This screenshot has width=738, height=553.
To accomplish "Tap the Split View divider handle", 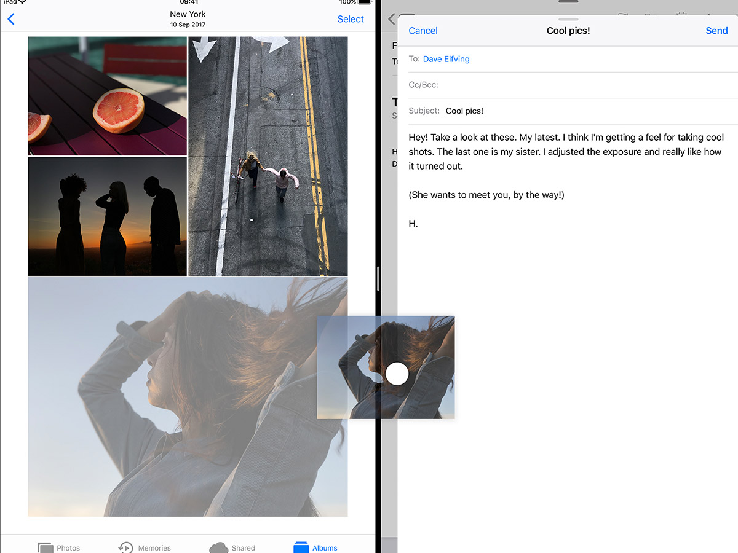I will (x=378, y=279).
